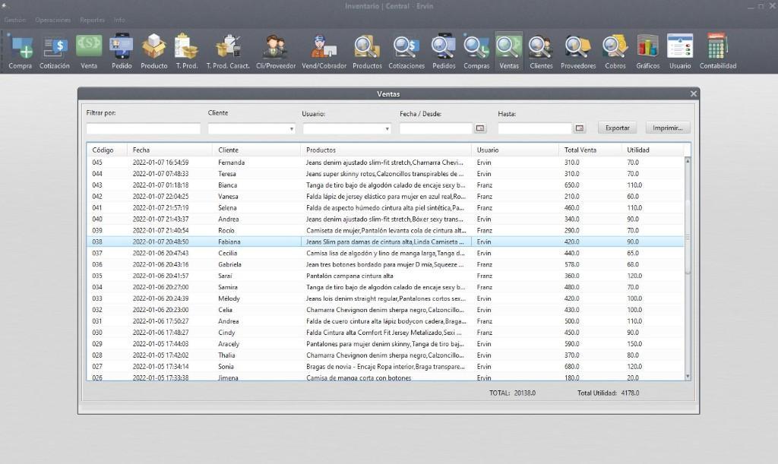
Task: Expand the Usuario filter dropdown
Action: (x=387, y=129)
